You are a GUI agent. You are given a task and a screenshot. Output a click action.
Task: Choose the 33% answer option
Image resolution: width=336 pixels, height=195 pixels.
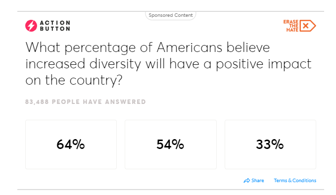pos(270,145)
